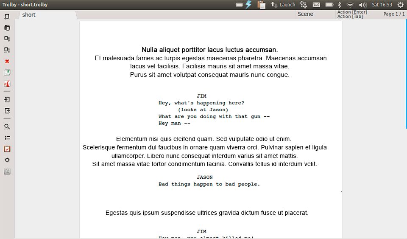This screenshot has width=407, height=239.
Task: Click the line starting 'Egestas quis ipsum'
Action: [x=207, y=213]
